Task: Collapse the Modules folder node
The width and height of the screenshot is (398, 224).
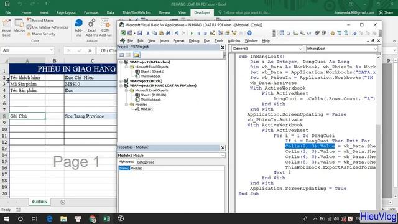Action: 126,105
